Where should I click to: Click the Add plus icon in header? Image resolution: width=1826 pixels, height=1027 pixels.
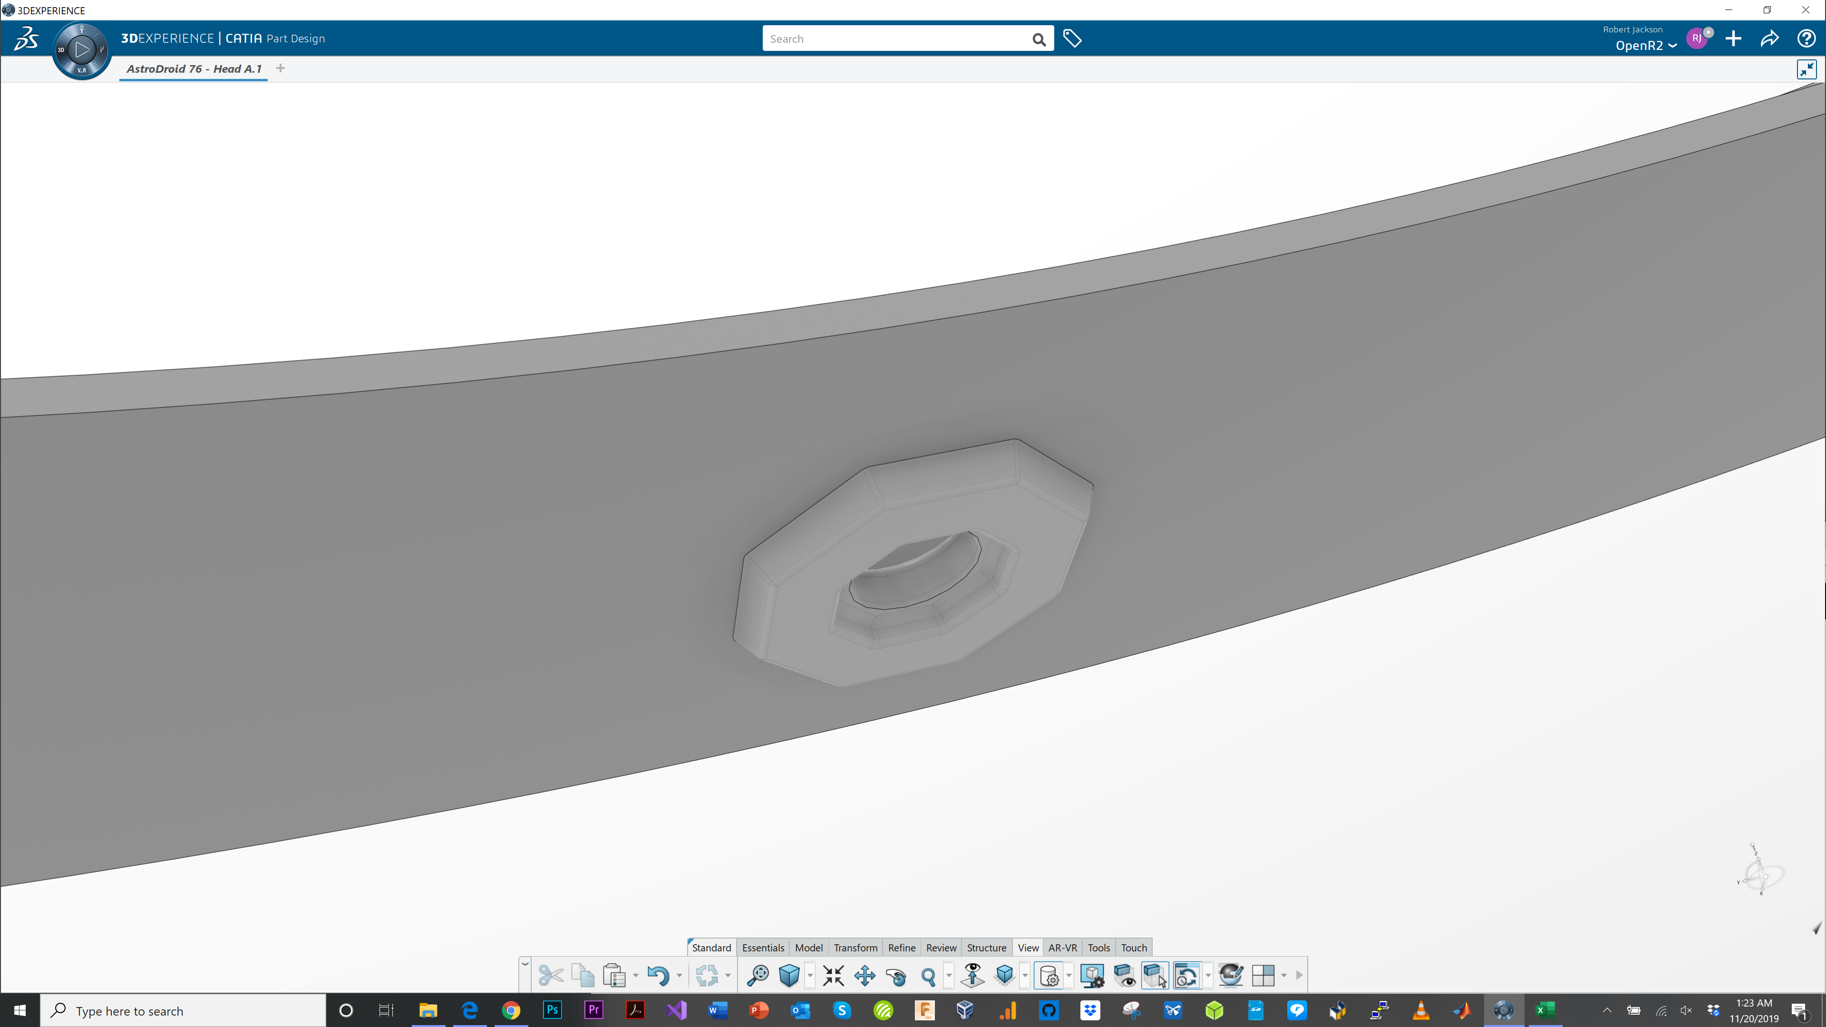(x=1733, y=38)
